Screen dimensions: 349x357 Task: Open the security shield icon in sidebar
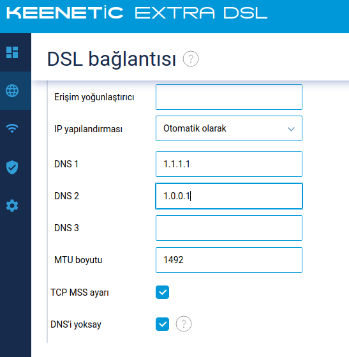12,167
